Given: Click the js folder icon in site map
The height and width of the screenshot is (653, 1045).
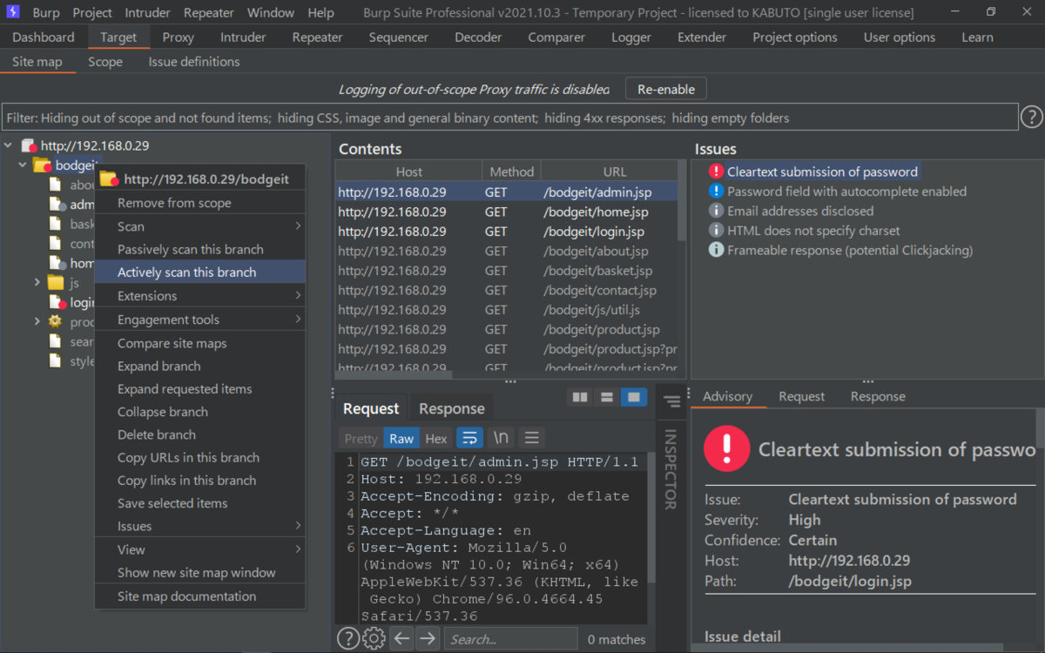Looking at the screenshot, I should click(x=56, y=282).
